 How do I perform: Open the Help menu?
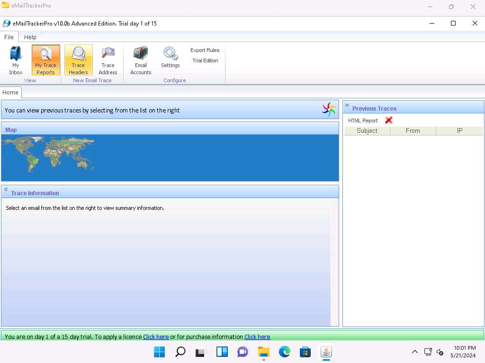(30, 37)
